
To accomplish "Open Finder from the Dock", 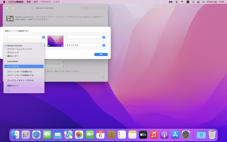I will click(x=15, y=135).
